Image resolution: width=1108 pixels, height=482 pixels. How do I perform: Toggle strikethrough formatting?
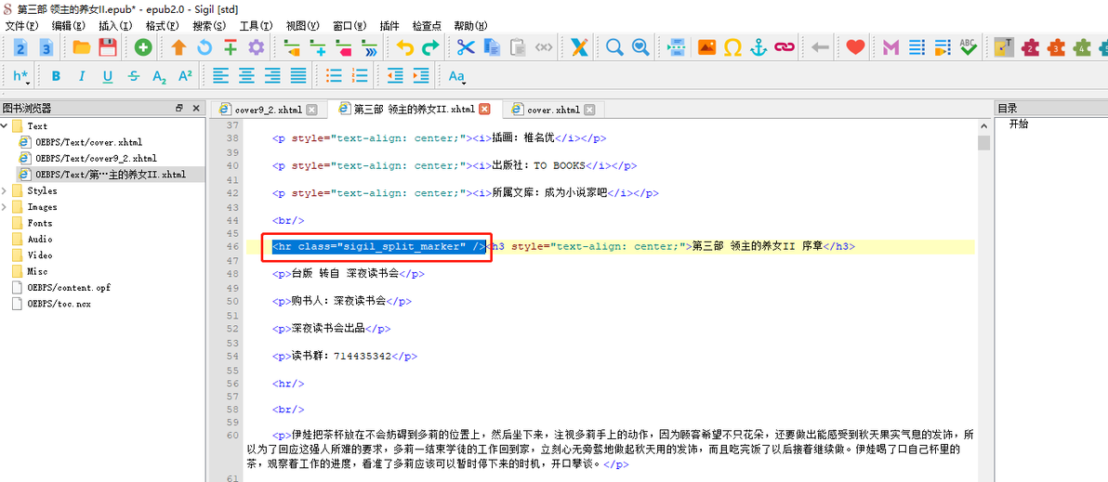pyautogui.click(x=134, y=76)
